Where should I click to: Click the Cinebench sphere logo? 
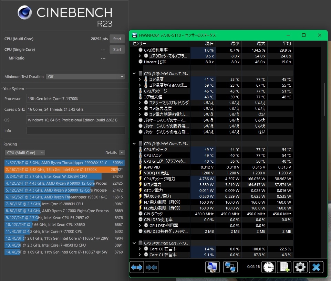25,12
